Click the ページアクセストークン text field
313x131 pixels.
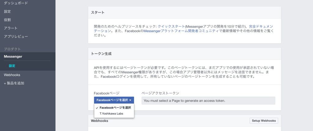tap(208, 100)
